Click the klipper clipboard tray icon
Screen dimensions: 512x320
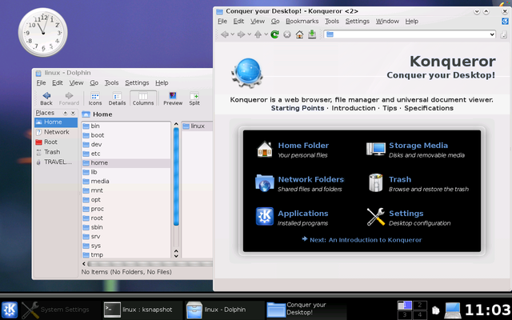pos(435,310)
